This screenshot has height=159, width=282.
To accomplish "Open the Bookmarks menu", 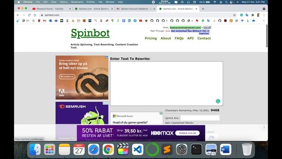I will tap(77, 2).
